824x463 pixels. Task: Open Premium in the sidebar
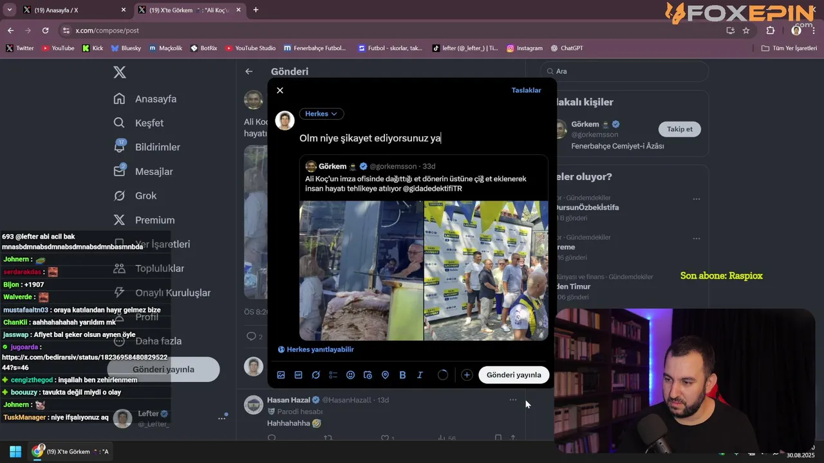click(x=144, y=220)
